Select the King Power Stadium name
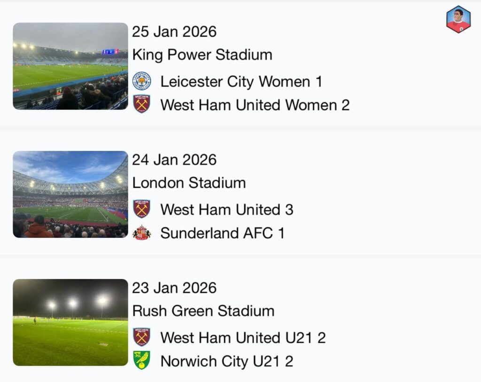The width and height of the screenshot is (481, 382). (x=203, y=55)
